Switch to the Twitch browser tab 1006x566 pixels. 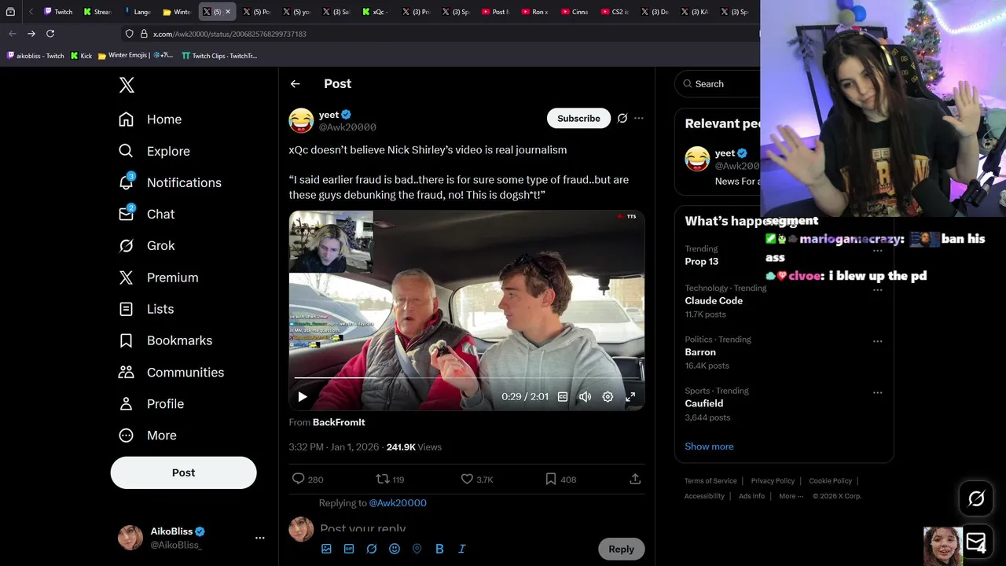coord(58,12)
